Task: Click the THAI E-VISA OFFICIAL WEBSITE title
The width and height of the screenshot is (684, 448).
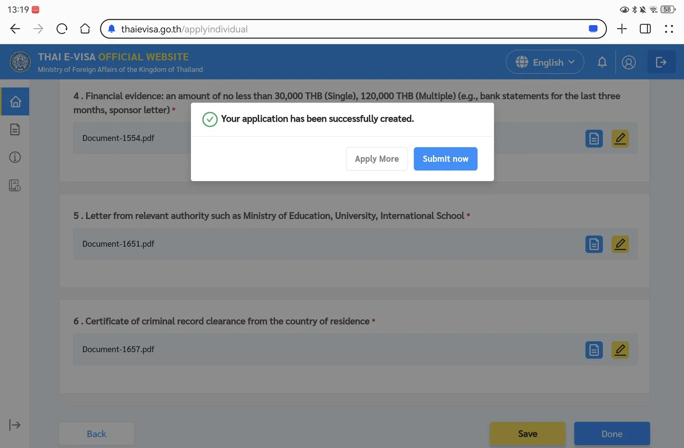Action: click(x=113, y=57)
